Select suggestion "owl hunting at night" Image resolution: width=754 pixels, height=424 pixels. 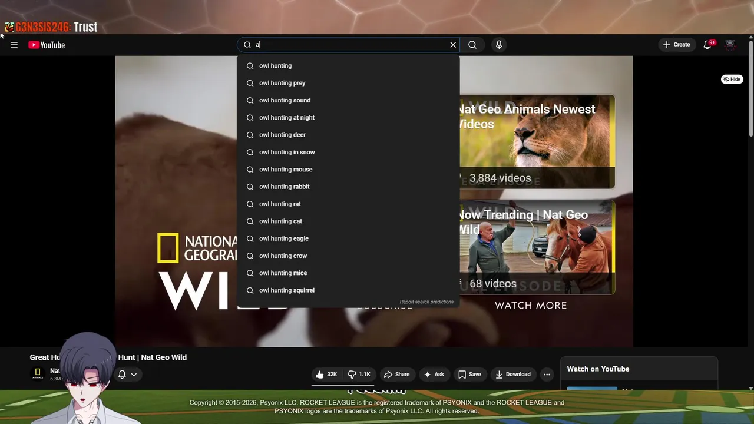coord(348,118)
